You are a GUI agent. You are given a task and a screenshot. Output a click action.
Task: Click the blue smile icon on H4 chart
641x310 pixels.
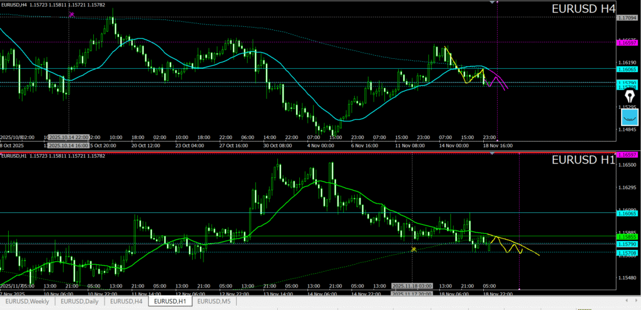click(629, 116)
